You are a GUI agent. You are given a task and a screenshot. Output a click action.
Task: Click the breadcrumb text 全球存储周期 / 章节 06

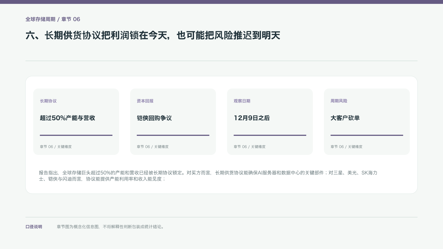pos(53,19)
